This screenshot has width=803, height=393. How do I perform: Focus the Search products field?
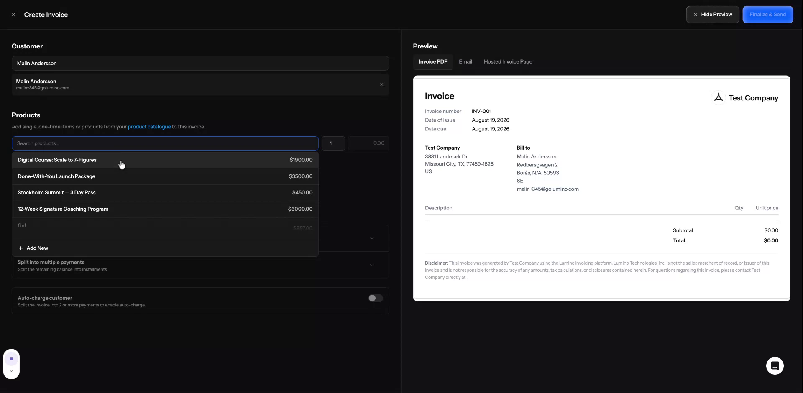tap(165, 143)
